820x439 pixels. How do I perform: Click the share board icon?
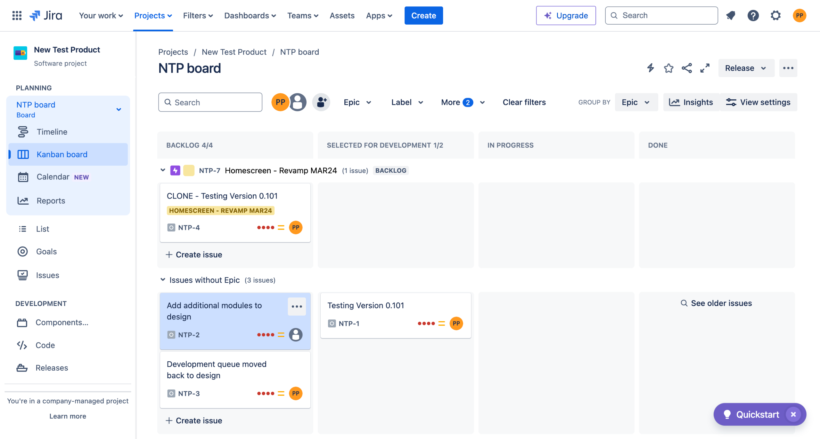(687, 68)
